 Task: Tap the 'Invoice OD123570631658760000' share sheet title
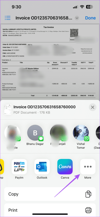coord(44,107)
